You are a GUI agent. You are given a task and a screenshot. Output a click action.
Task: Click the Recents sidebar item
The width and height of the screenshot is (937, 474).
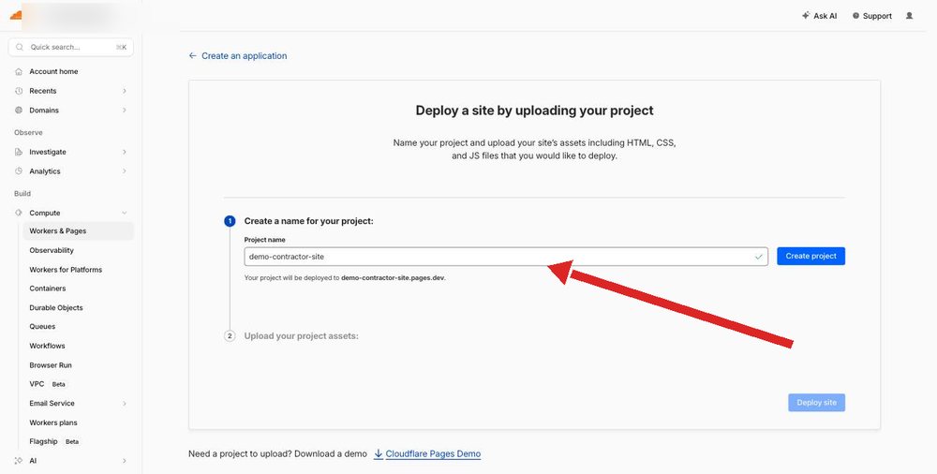tap(71, 91)
